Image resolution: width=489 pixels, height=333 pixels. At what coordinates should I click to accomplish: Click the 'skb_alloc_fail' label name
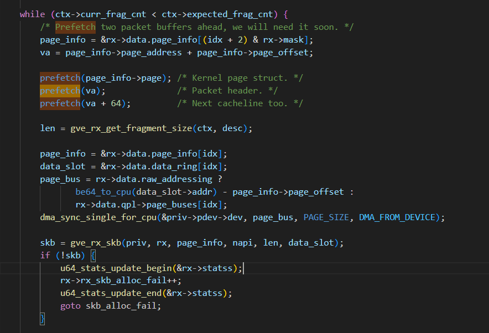coord(121,306)
